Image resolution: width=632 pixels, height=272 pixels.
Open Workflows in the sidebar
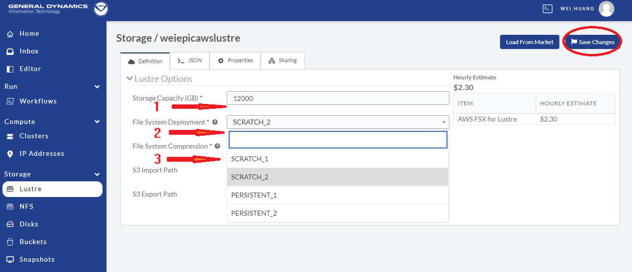[x=38, y=101]
